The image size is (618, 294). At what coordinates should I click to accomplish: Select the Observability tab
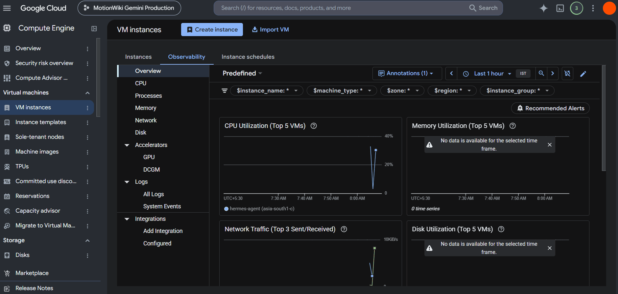coord(187,57)
